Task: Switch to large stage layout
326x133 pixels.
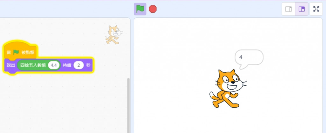Action: (x=301, y=9)
